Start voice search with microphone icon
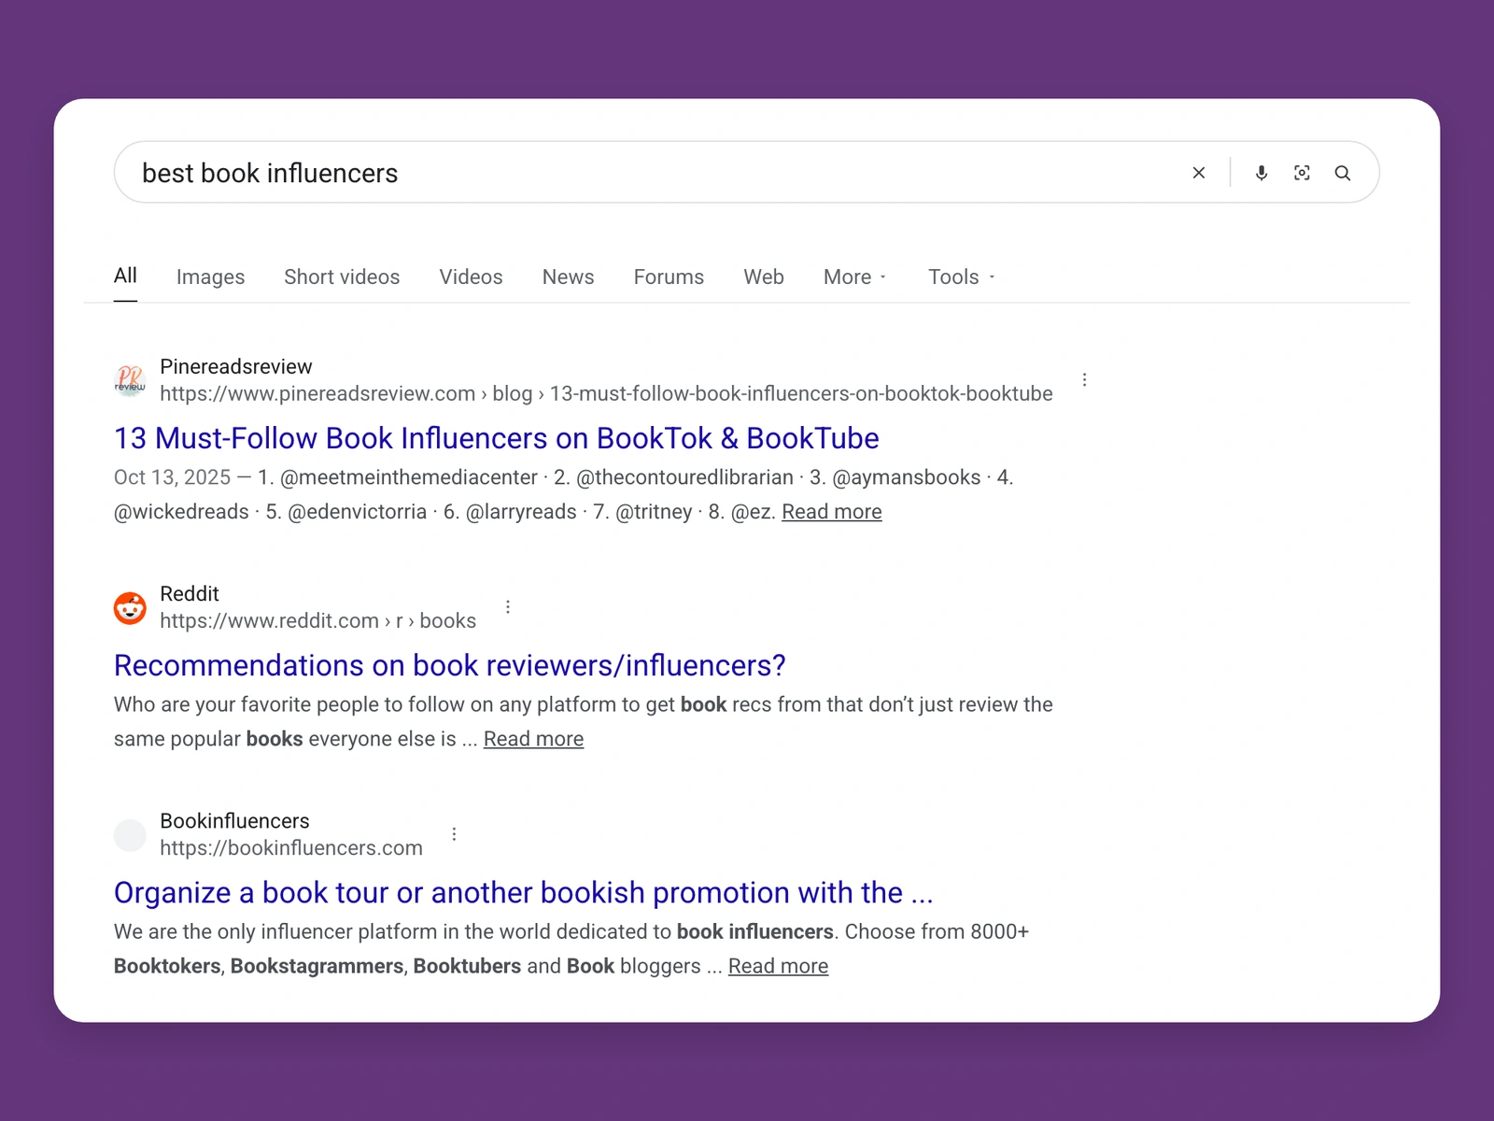 tap(1261, 173)
